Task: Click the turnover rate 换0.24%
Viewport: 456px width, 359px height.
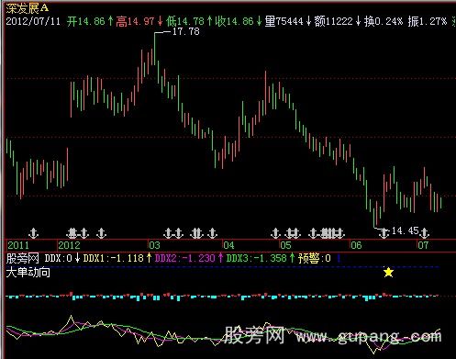Action: pos(384,21)
